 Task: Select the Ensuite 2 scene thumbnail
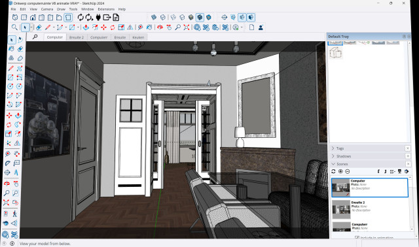pyautogui.click(x=341, y=209)
